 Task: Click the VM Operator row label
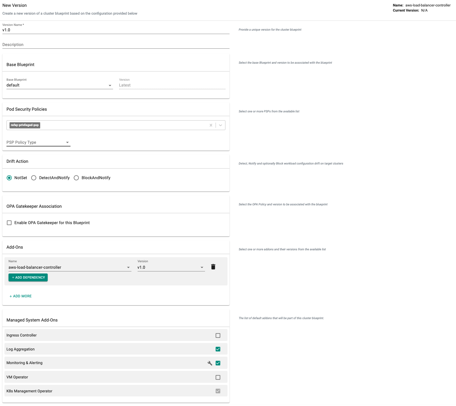(17, 377)
